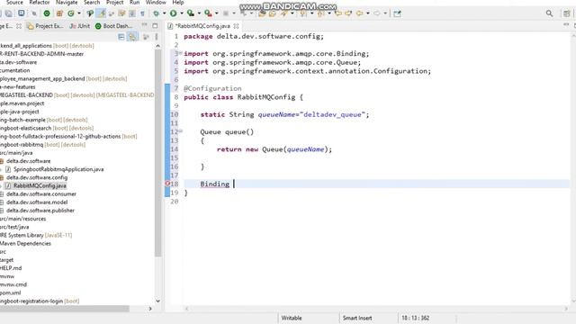576x324 pixels.
Task: Select RabbitMQConfig.java in the explorer tree
Action: coord(40,186)
